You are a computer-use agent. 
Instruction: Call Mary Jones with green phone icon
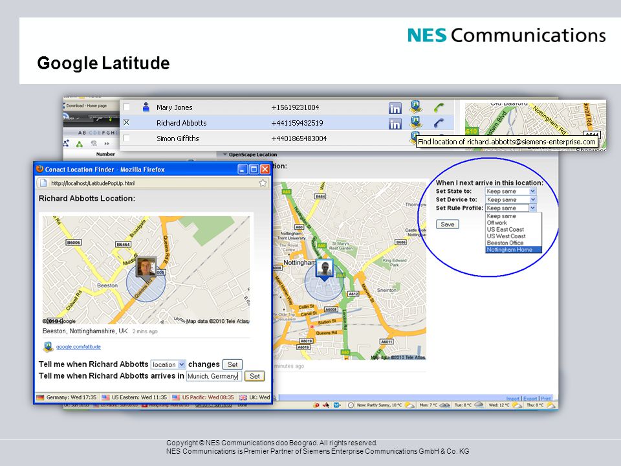tap(439, 107)
